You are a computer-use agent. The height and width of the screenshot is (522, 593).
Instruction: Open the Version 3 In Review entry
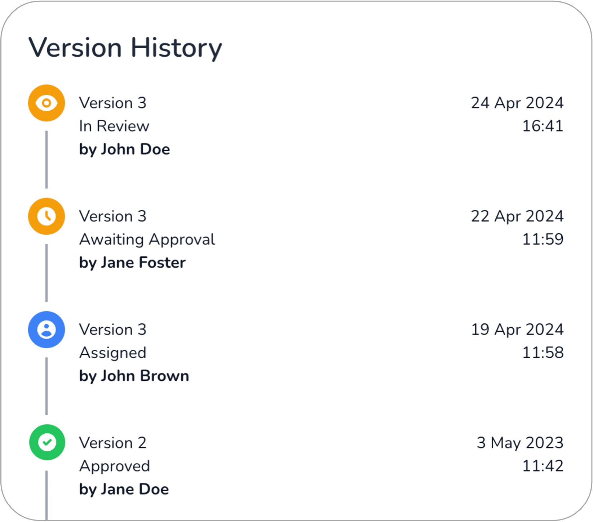click(x=296, y=126)
